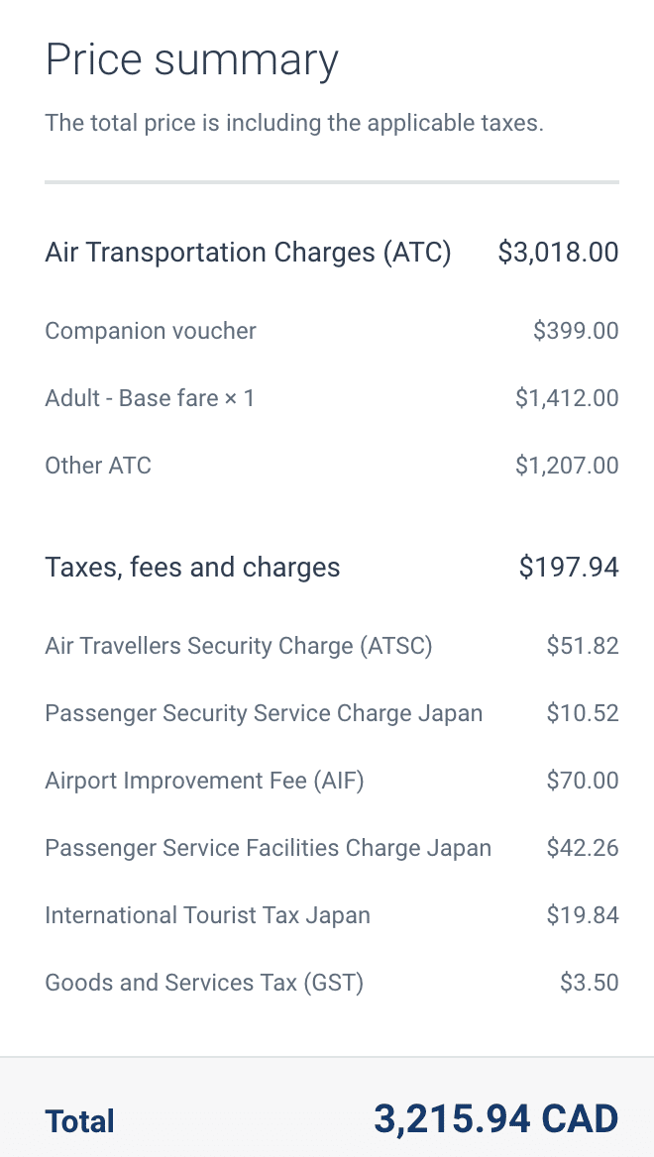Click Air Travellers Security Charge (ATSC) label
This screenshot has width=654, height=1157.
(239, 647)
